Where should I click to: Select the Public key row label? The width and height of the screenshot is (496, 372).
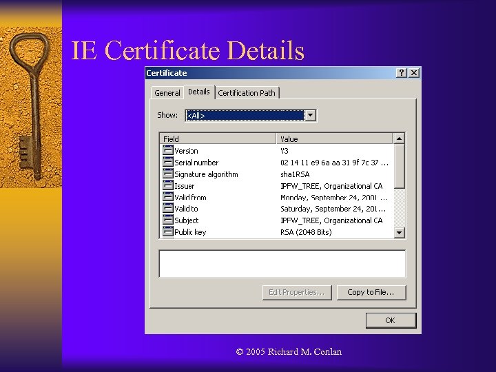[x=190, y=232]
